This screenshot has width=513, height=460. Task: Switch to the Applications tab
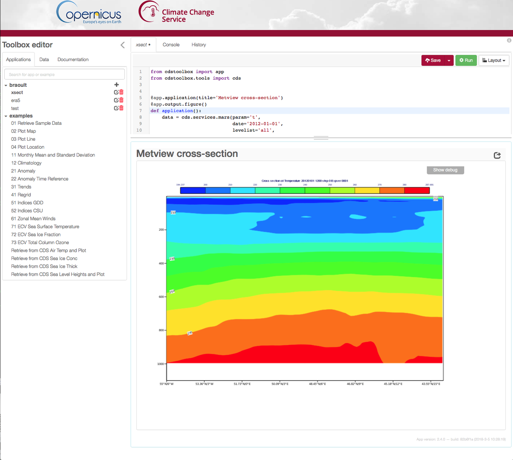coord(18,59)
